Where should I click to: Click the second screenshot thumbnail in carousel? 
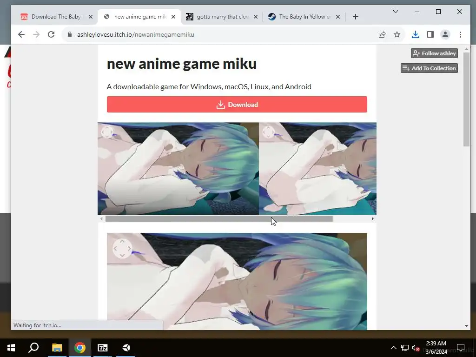(318, 168)
